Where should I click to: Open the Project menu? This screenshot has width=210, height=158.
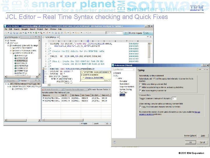tap(40, 29)
